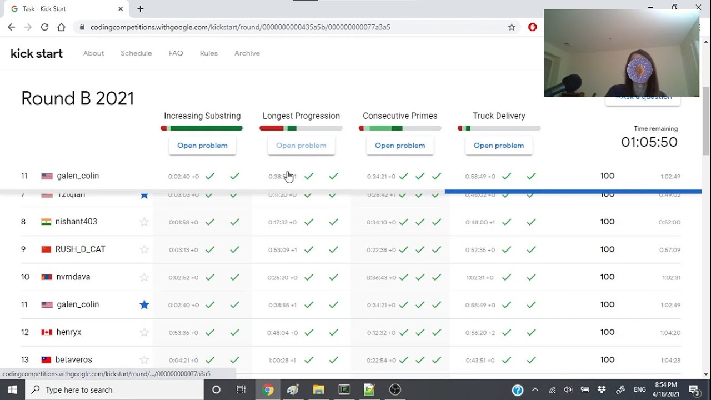This screenshot has height=400, width=711.
Task: Click Increasing Substring progress bar
Action: coord(202,128)
